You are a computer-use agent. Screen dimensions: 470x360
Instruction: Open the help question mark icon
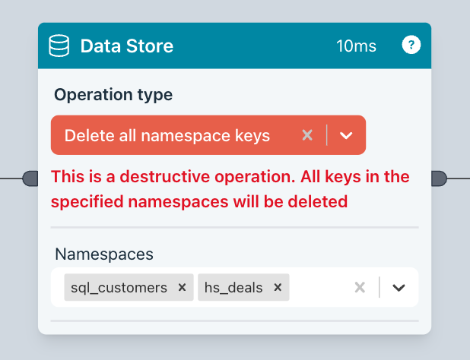tap(411, 46)
